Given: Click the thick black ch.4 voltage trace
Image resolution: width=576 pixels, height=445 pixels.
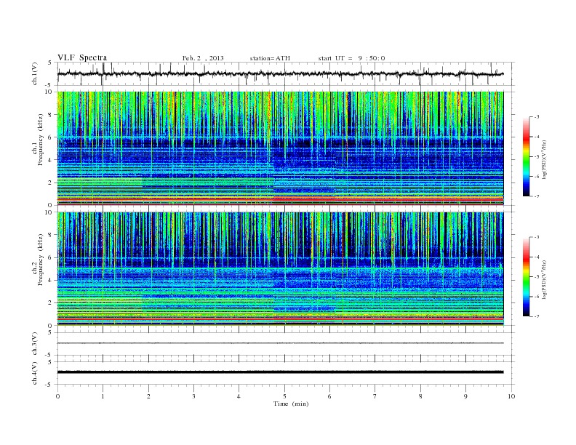Looking at the screenshot, I should 280,372.
